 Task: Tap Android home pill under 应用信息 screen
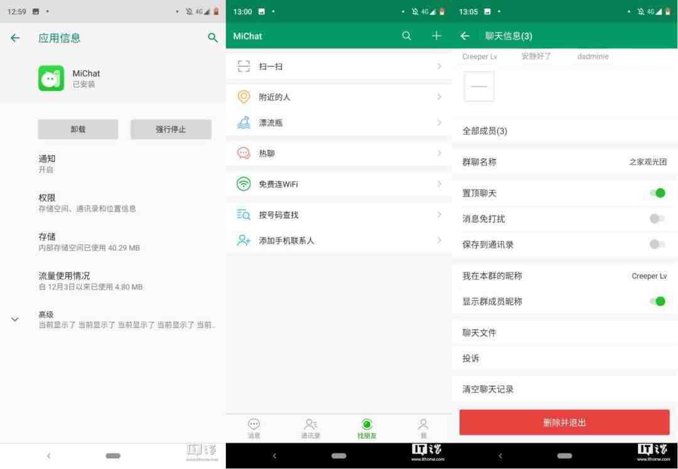pos(113,456)
